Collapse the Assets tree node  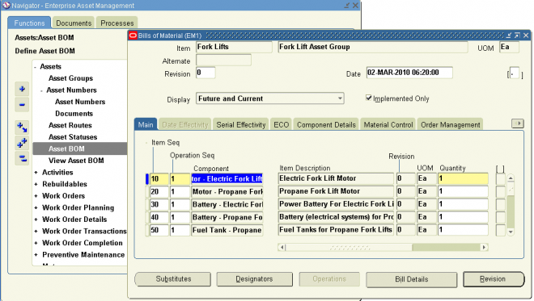tap(36, 67)
